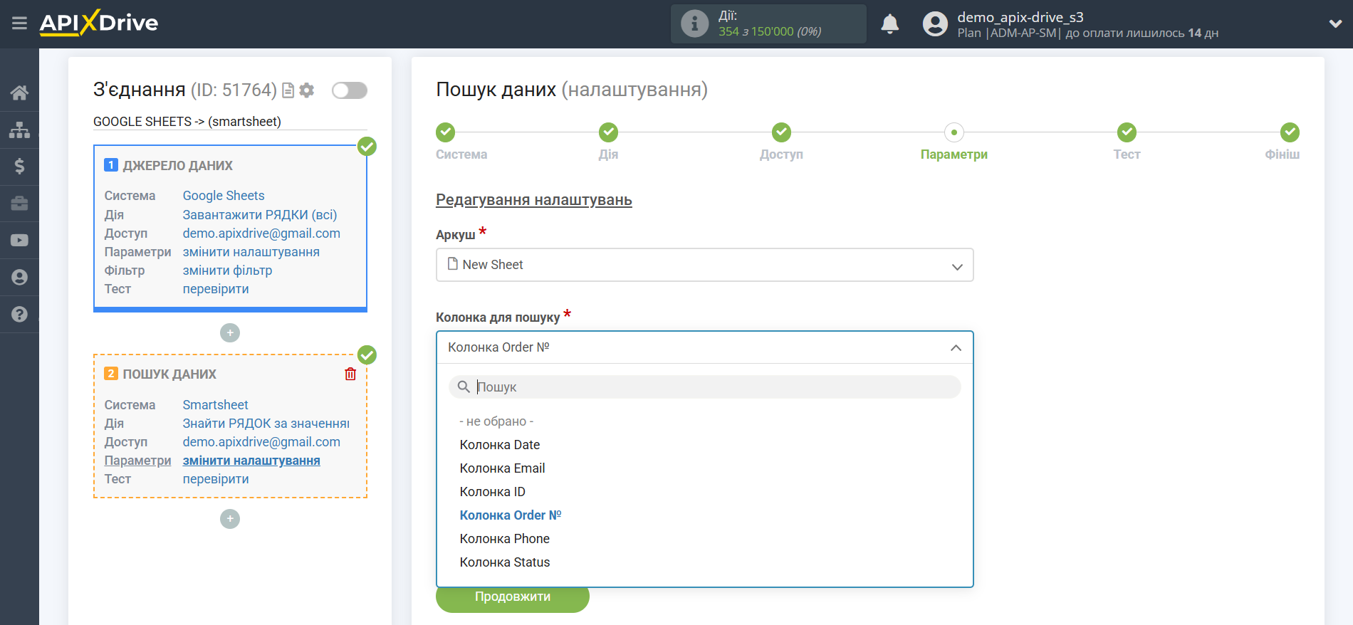Open the briefcase sidebar icon
The height and width of the screenshot is (625, 1353).
click(19, 204)
